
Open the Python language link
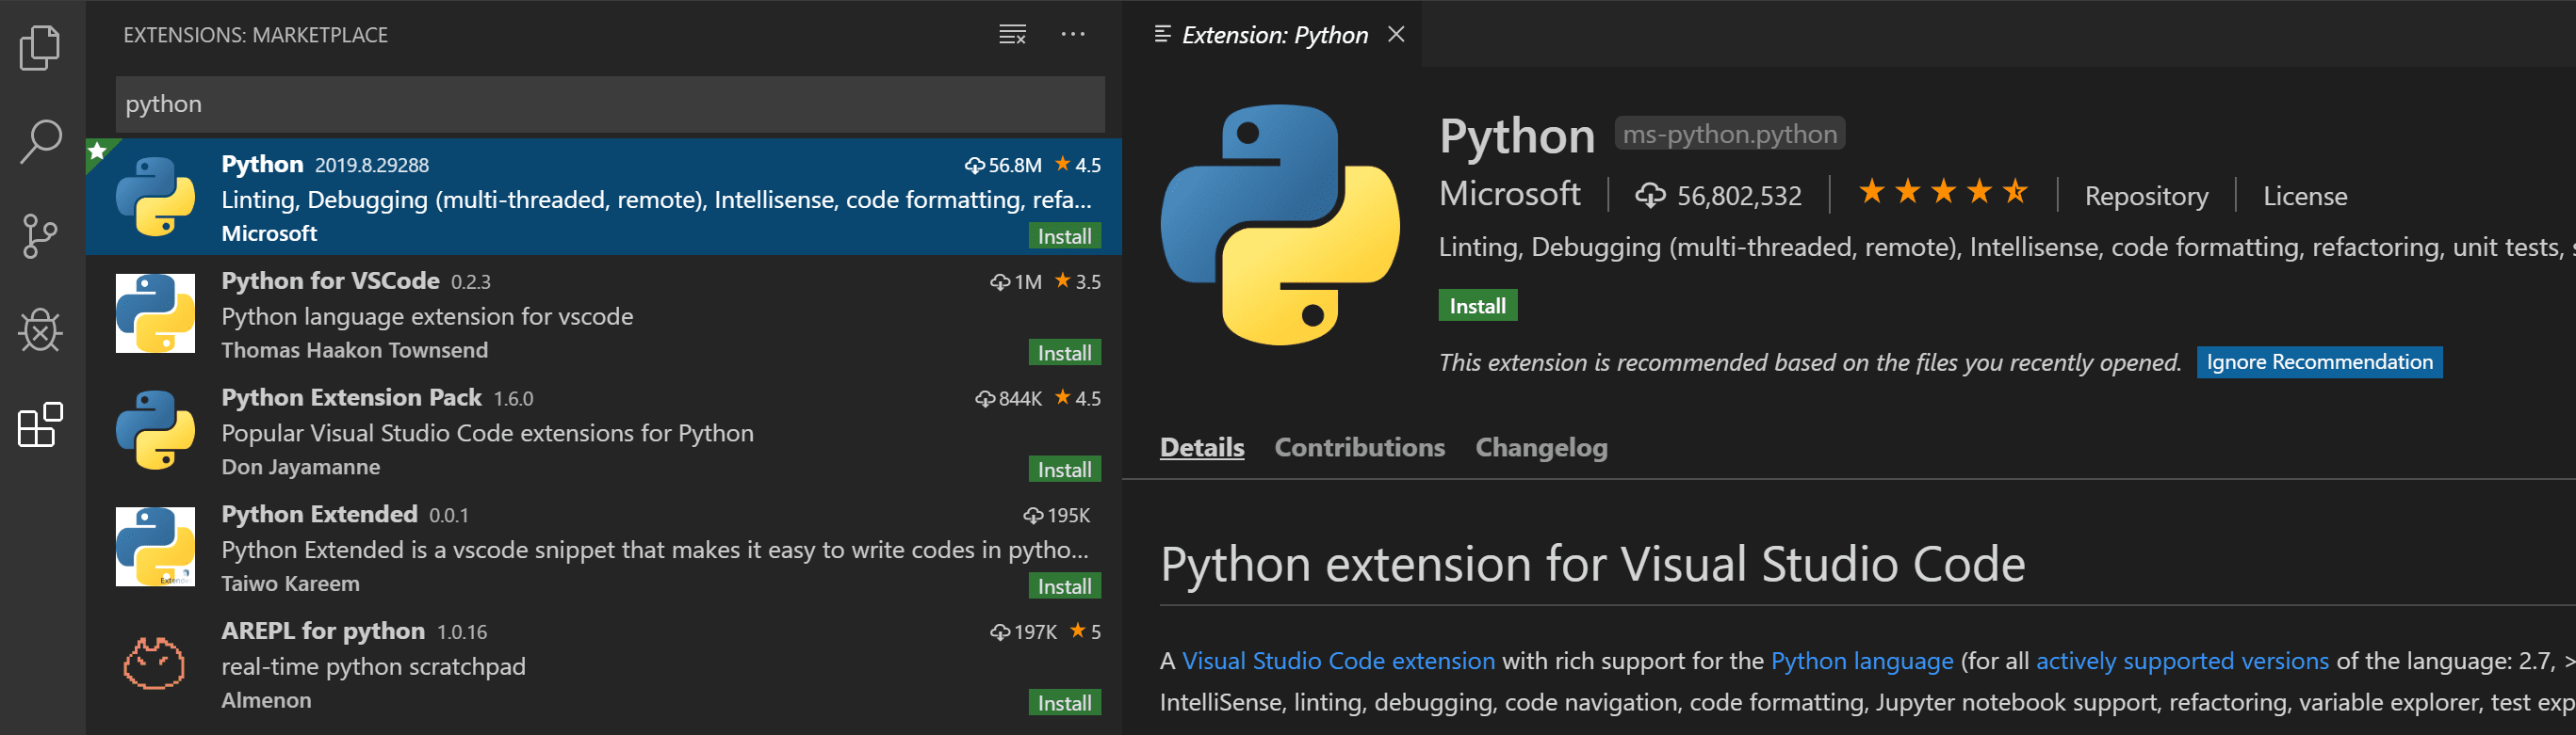click(1861, 661)
